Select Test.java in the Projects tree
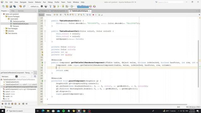 pos(16,26)
